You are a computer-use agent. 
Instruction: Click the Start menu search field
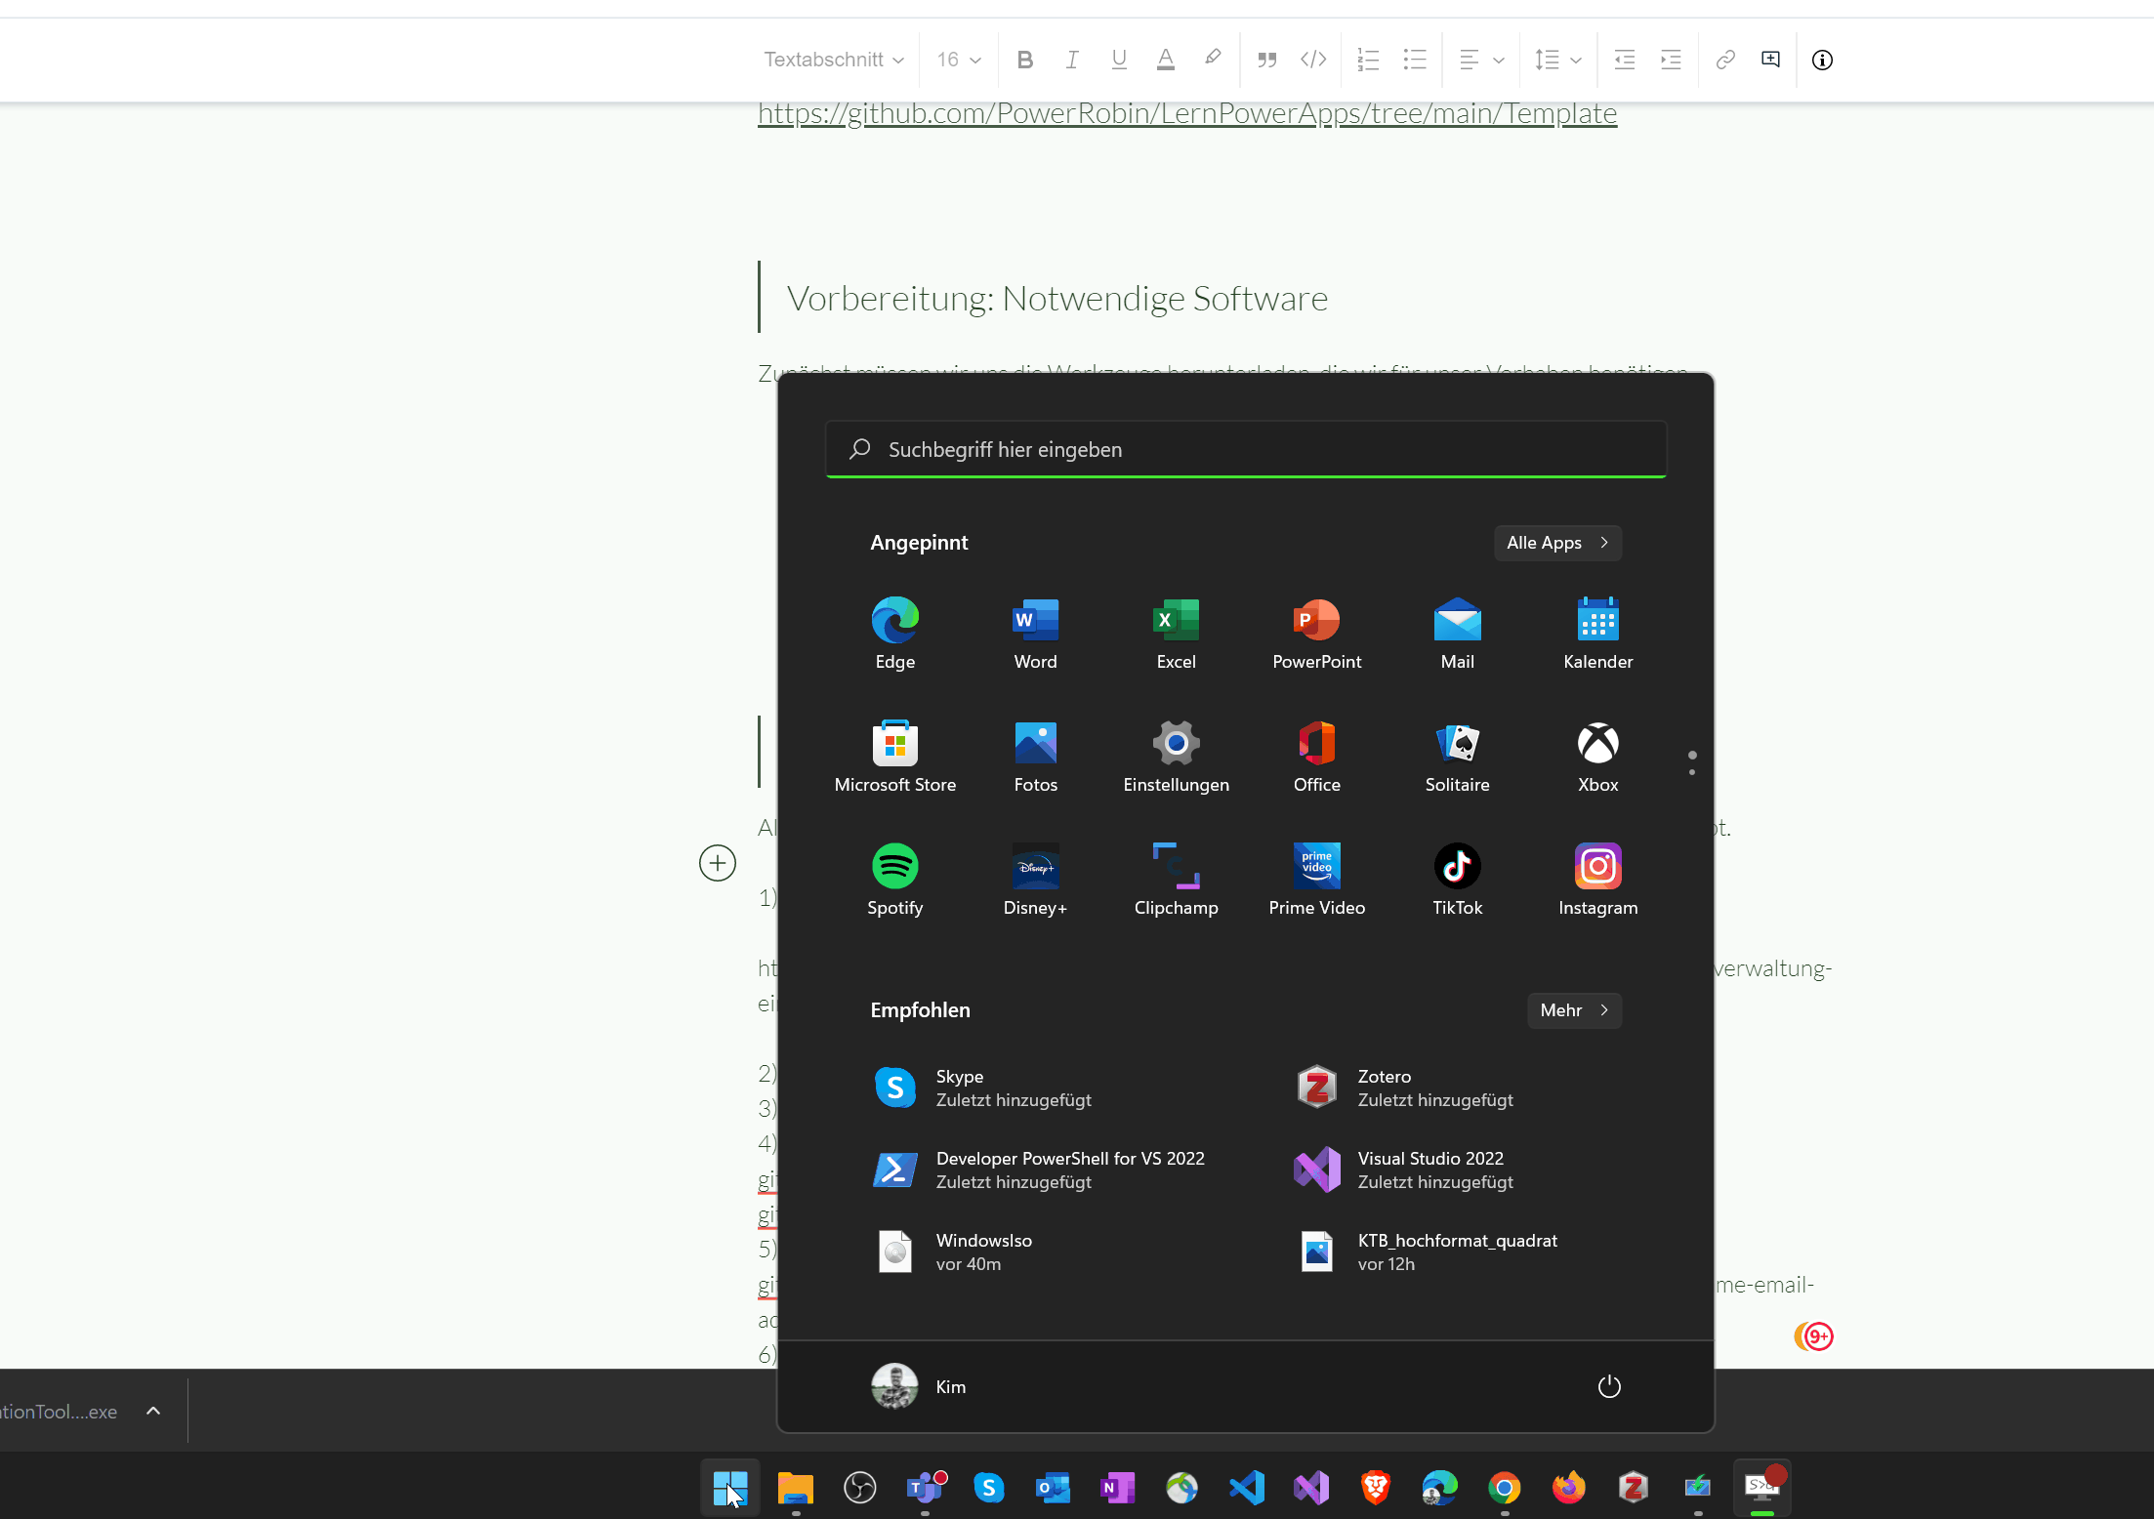coord(1245,449)
